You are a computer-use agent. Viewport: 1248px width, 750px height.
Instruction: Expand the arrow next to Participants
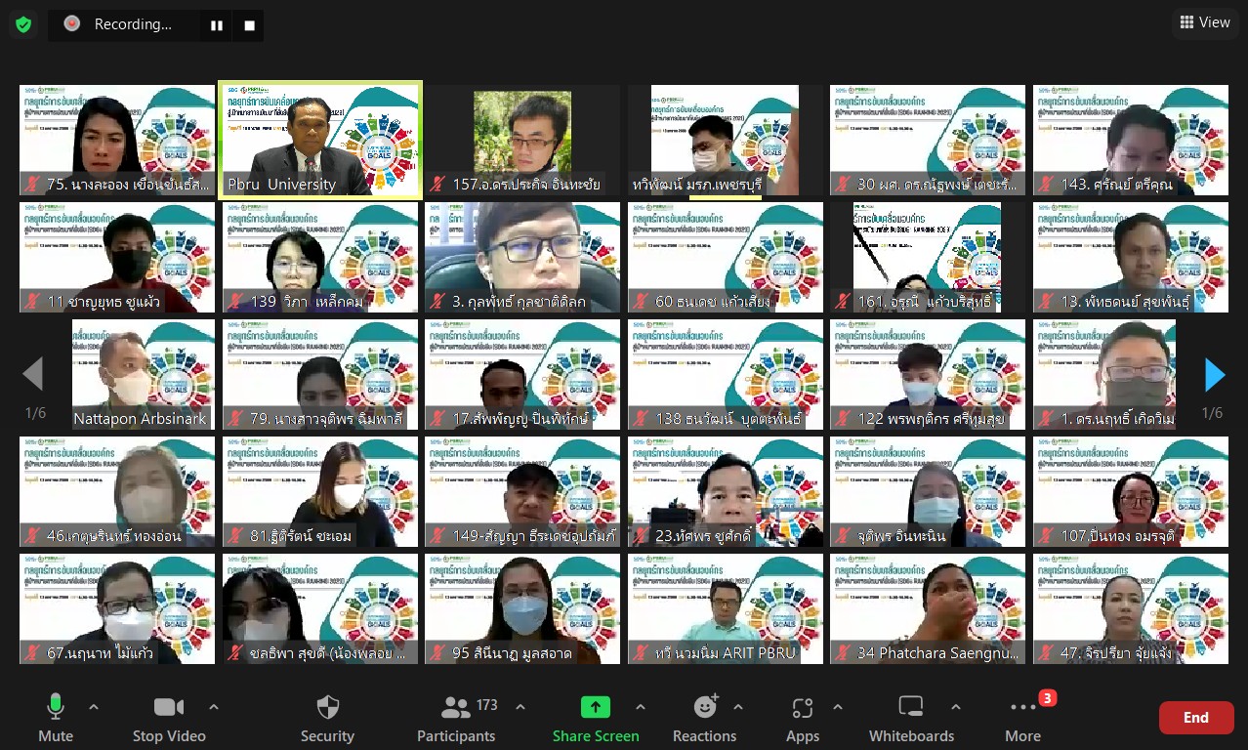[520, 707]
